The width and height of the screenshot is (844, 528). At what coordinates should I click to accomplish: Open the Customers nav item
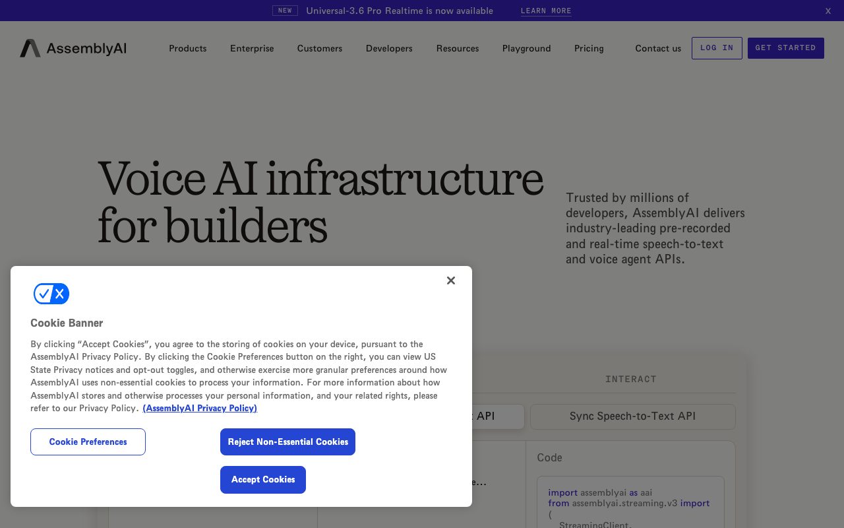[320, 48]
